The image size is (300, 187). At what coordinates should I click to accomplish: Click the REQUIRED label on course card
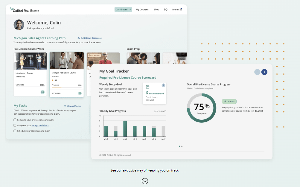56,93
